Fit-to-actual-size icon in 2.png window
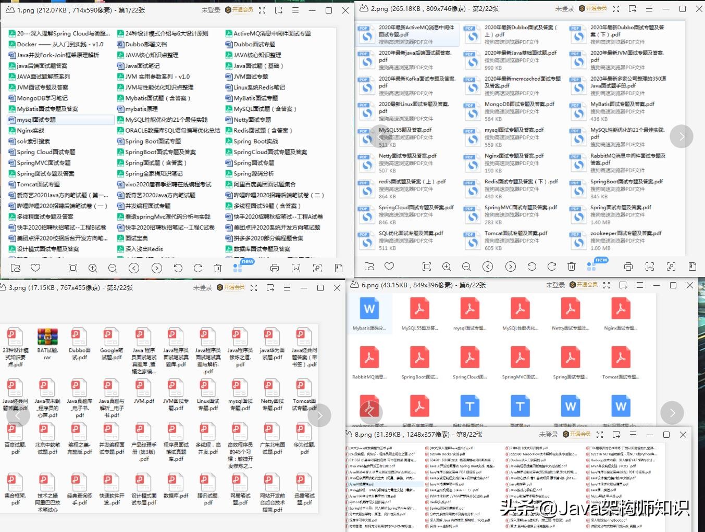Viewport: 705px width, 532px height. (x=427, y=267)
